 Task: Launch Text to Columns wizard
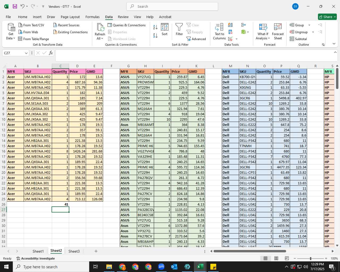click(219, 31)
